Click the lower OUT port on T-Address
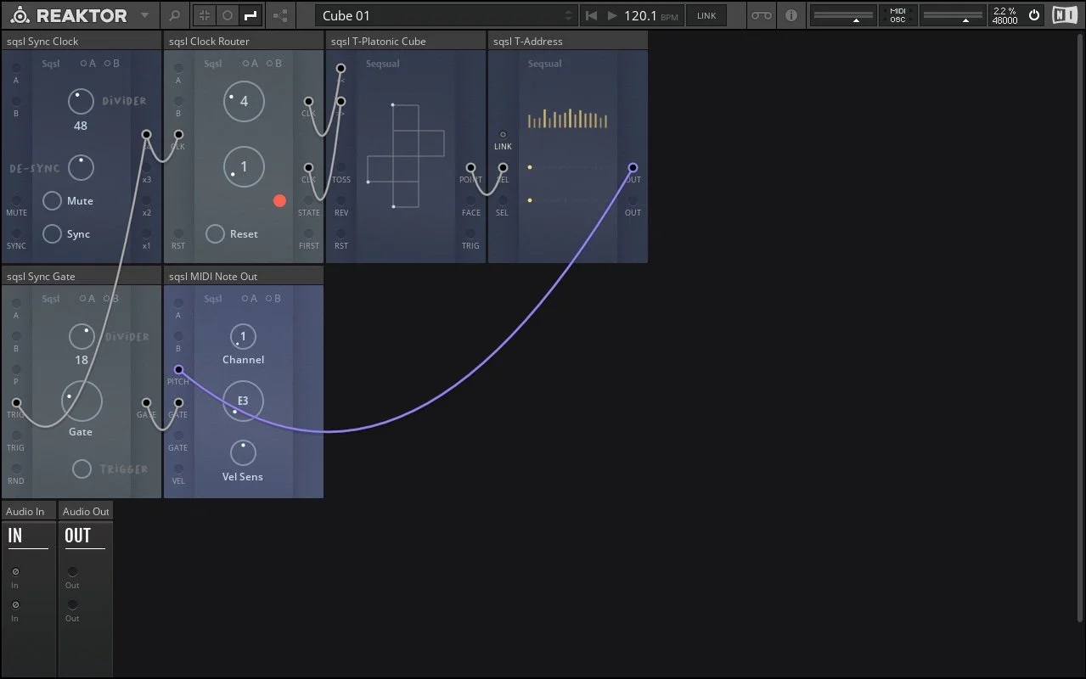Screen dimensions: 1086x679 [x=633, y=200]
